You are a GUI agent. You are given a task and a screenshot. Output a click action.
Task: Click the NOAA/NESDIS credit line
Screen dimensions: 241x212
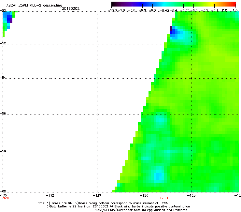coord(141,210)
